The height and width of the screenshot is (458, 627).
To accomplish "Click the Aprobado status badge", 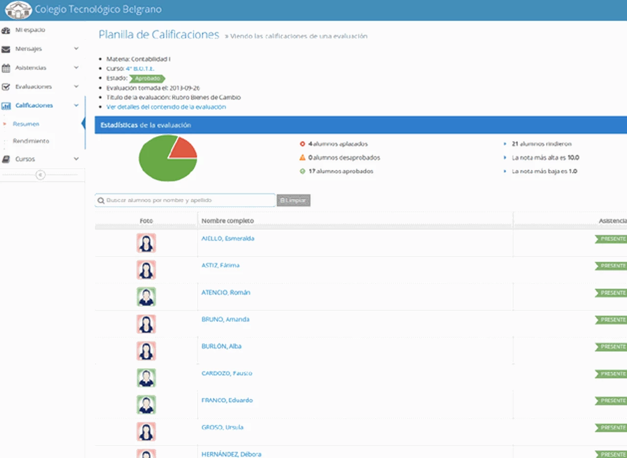I will coord(147,78).
